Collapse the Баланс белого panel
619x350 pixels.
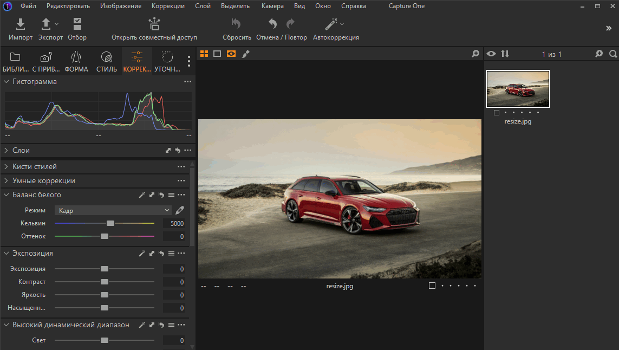click(x=6, y=195)
